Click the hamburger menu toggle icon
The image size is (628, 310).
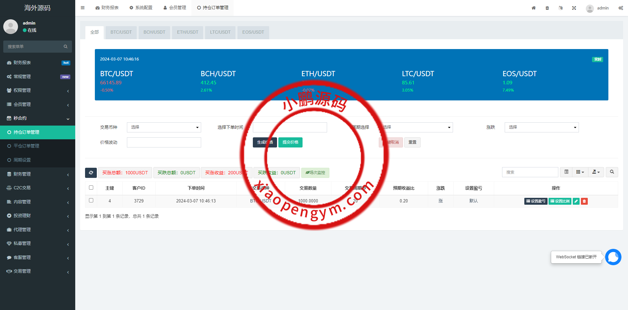click(82, 8)
